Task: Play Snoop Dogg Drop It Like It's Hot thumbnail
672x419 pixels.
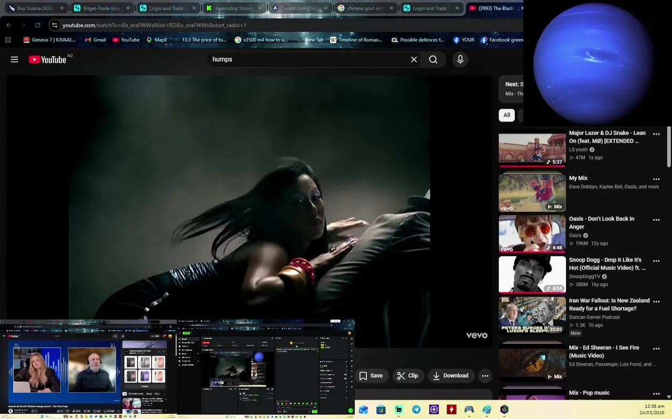Action: (532, 275)
